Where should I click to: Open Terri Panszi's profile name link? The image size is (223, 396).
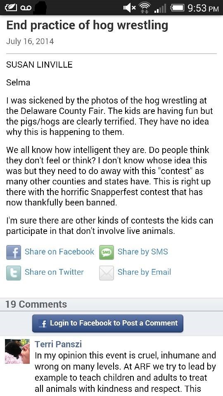58,344
